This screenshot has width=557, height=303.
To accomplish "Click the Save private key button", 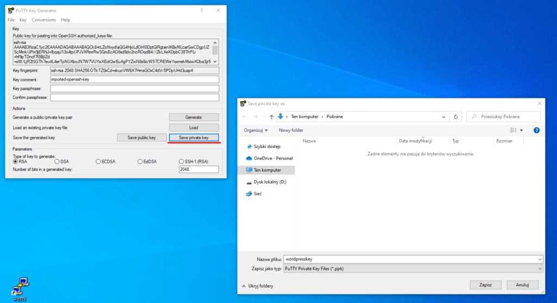I will pos(194,138).
